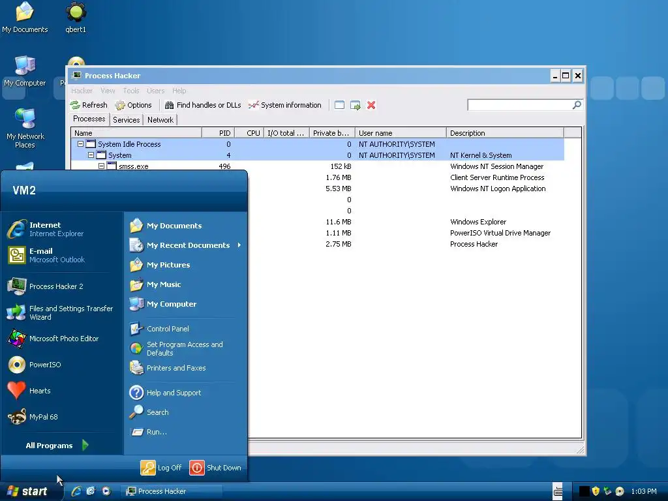The width and height of the screenshot is (668, 501).
Task: Click the Refresh toolbar button
Action: click(89, 105)
